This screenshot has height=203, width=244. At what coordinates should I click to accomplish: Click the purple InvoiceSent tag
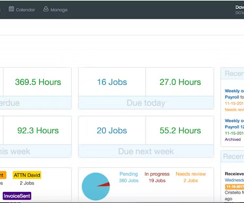17,196
